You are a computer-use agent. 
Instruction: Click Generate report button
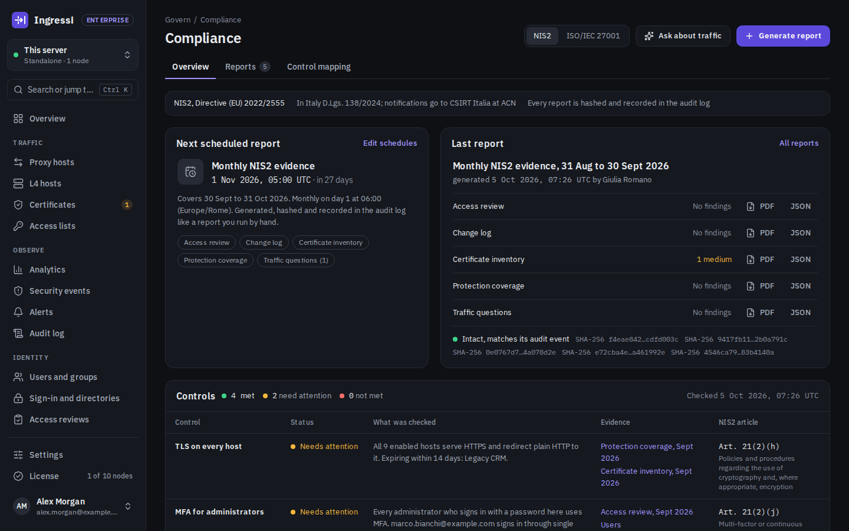pyautogui.click(x=783, y=36)
